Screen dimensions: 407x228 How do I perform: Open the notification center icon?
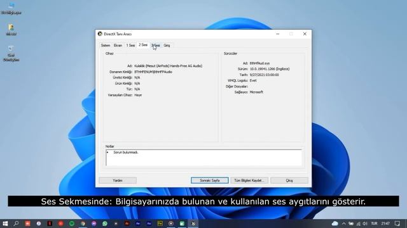[x=397, y=224]
